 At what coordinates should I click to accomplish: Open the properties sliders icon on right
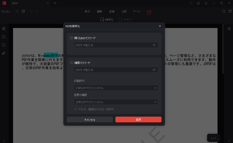(x=229, y=29)
